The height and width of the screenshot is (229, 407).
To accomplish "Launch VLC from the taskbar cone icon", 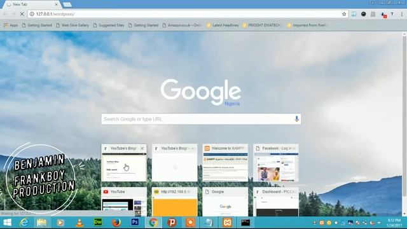I will (79, 223).
